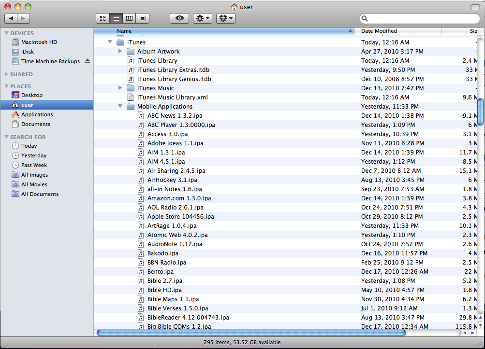Go back with the left arrow button
Viewport: 485px width, 349px height.
(x=11, y=18)
